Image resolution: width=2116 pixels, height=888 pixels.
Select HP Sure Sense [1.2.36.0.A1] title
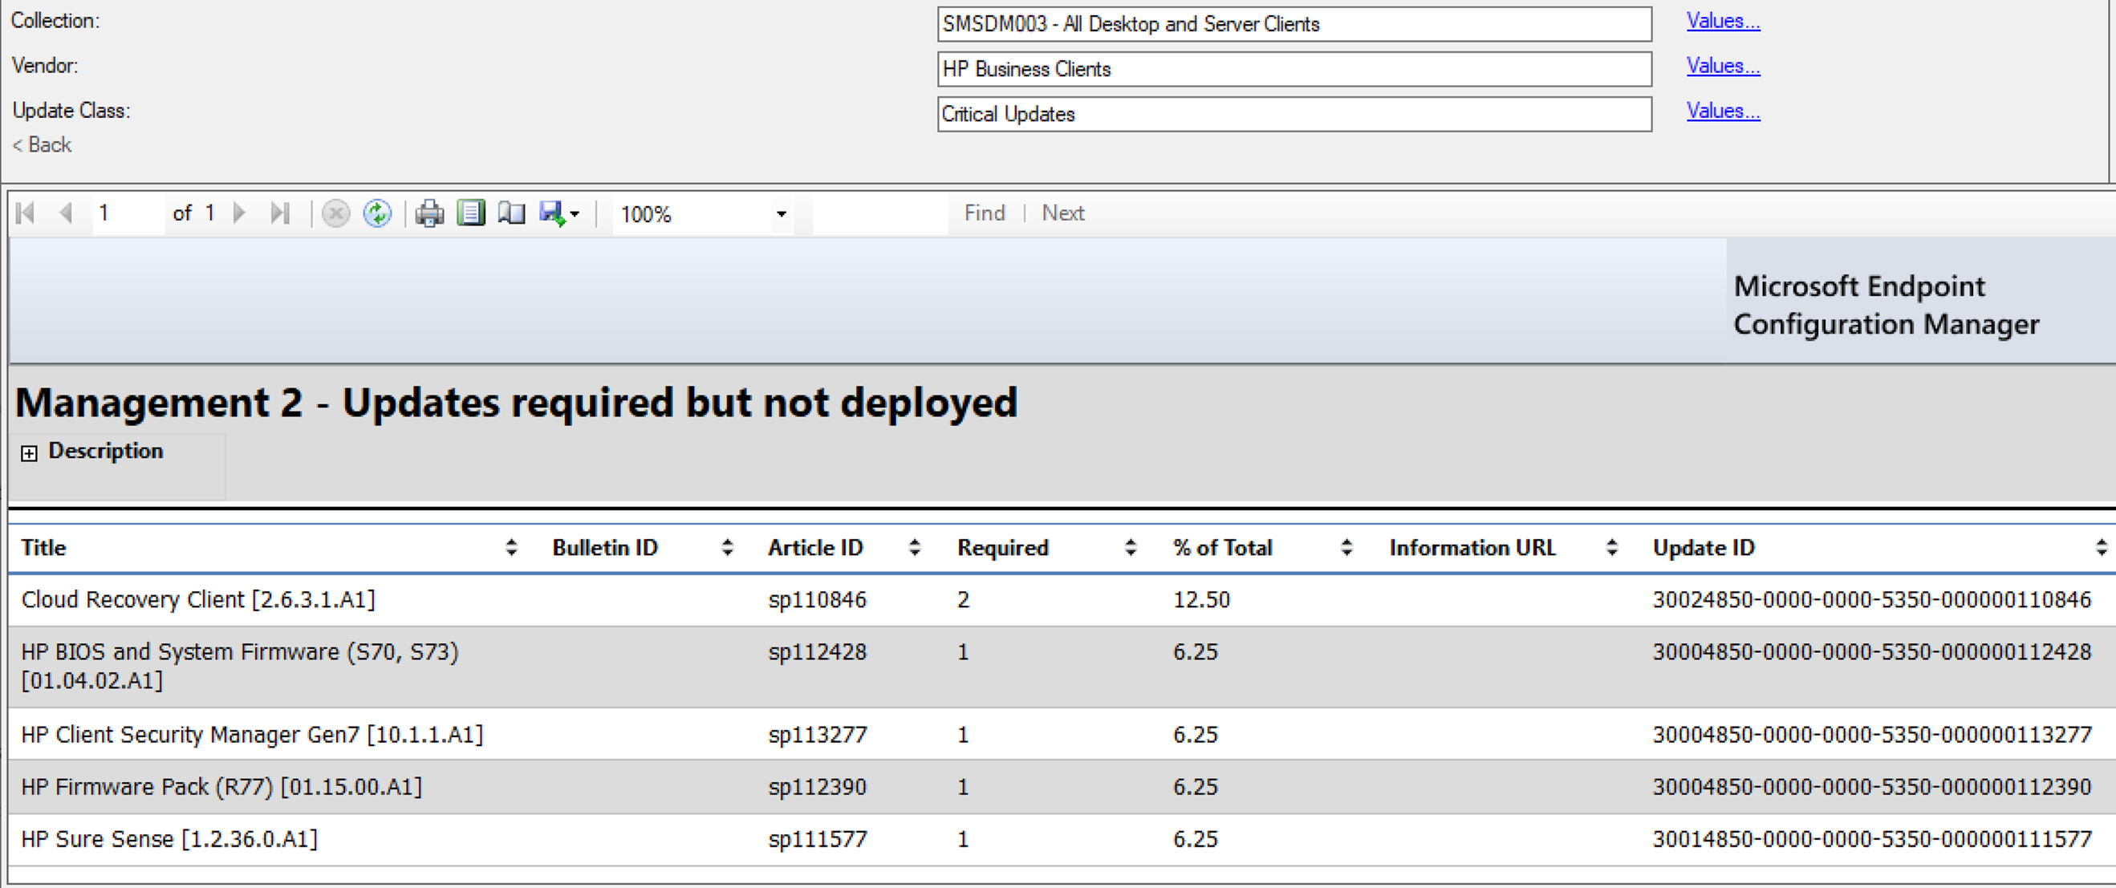coord(169,840)
